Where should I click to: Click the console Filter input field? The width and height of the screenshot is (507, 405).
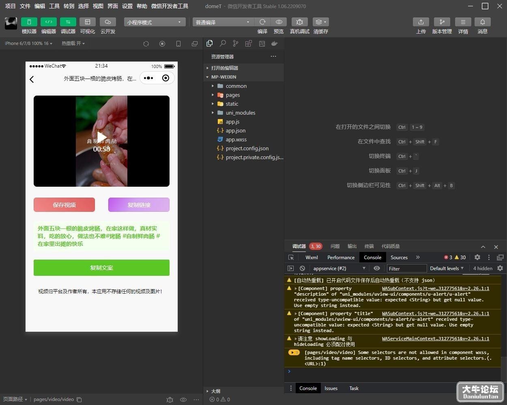pyautogui.click(x=406, y=268)
